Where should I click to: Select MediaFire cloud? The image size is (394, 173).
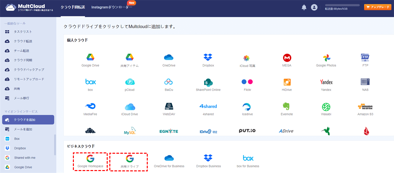90,109
